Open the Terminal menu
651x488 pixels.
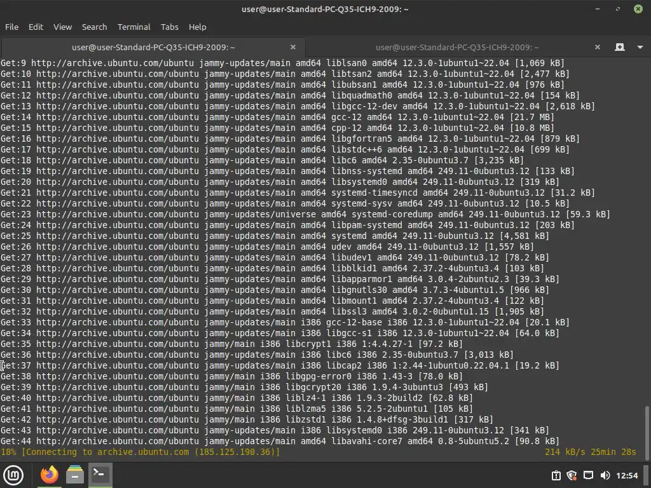(134, 27)
